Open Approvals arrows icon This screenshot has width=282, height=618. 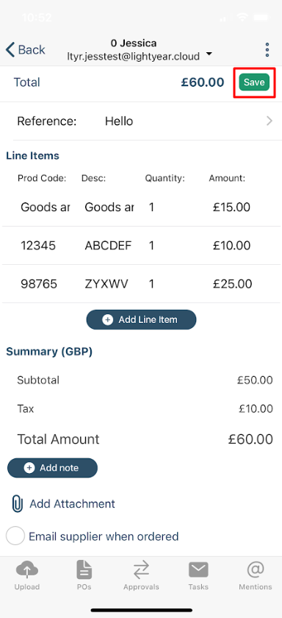coord(141,570)
